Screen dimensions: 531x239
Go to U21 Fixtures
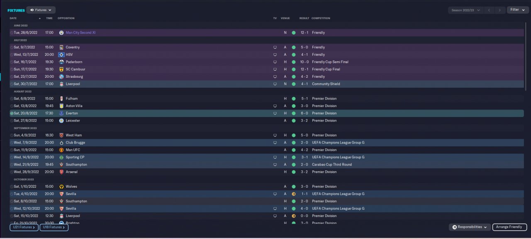(x=24, y=227)
